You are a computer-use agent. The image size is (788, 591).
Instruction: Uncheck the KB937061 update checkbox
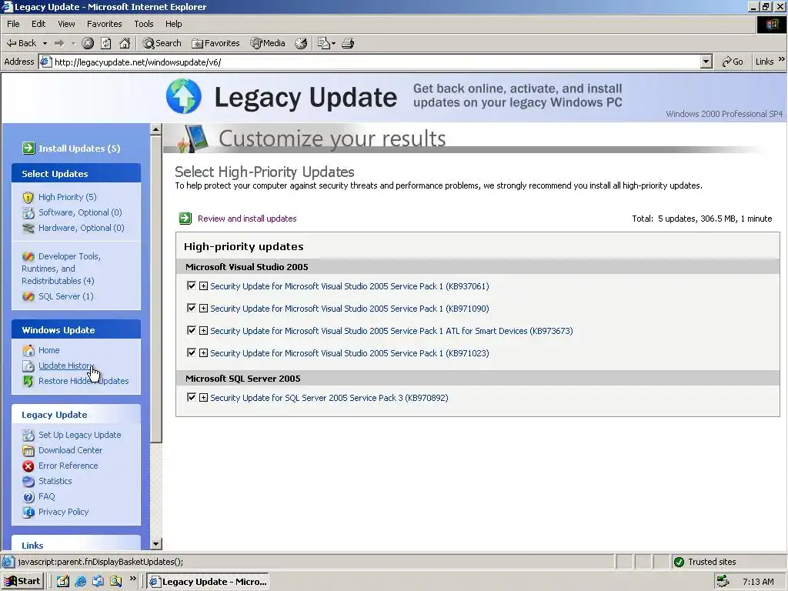click(x=191, y=285)
